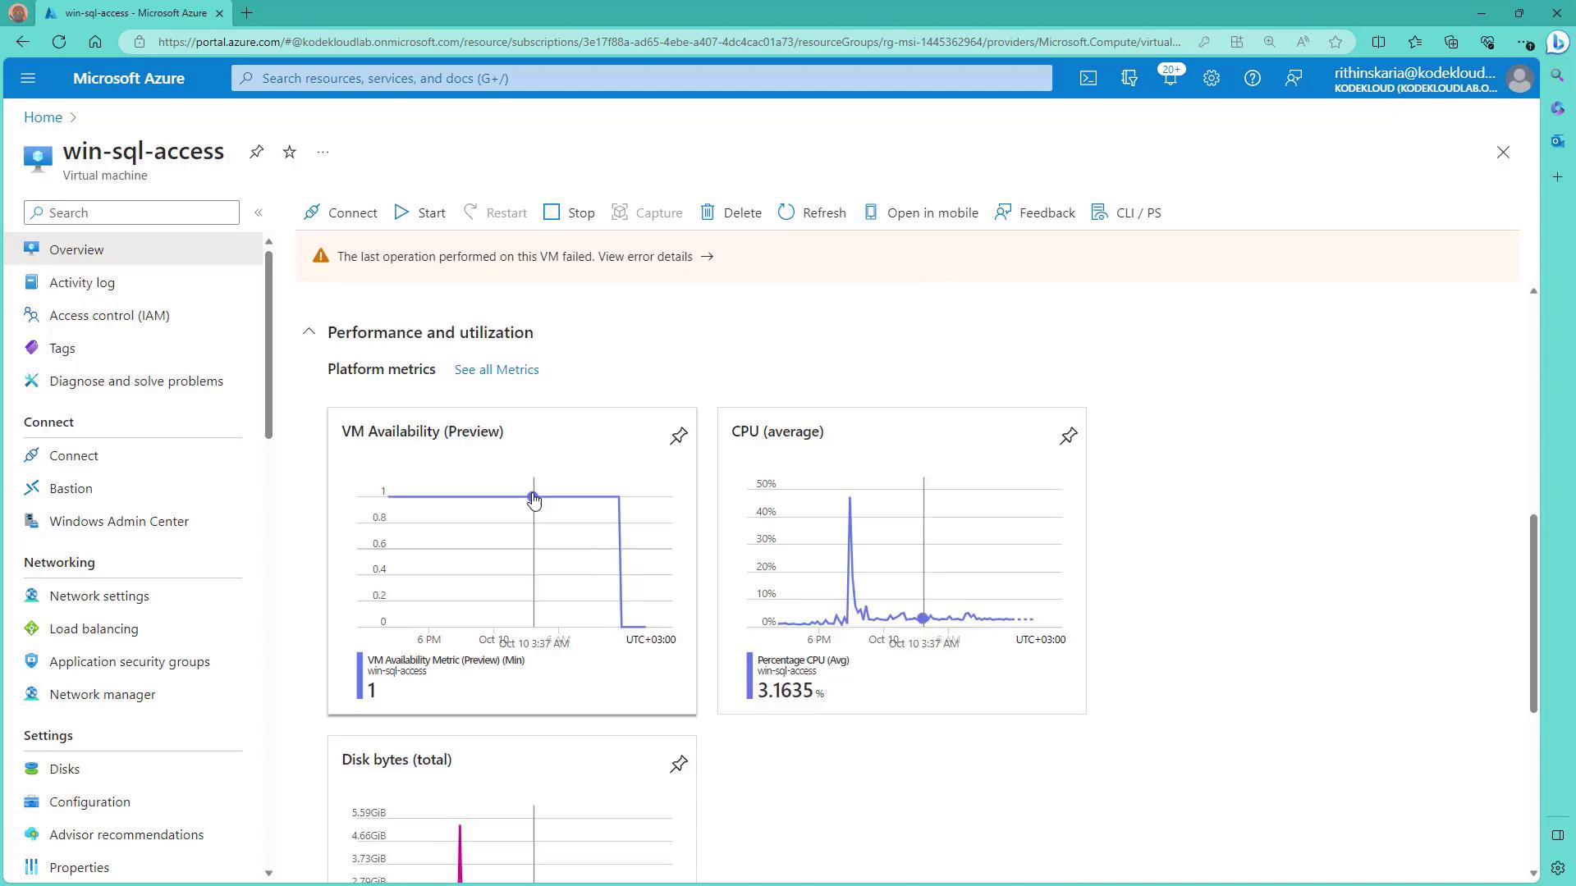This screenshot has height=886, width=1576.
Task: Open See all Metrics link
Action: (x=497, y=370)
